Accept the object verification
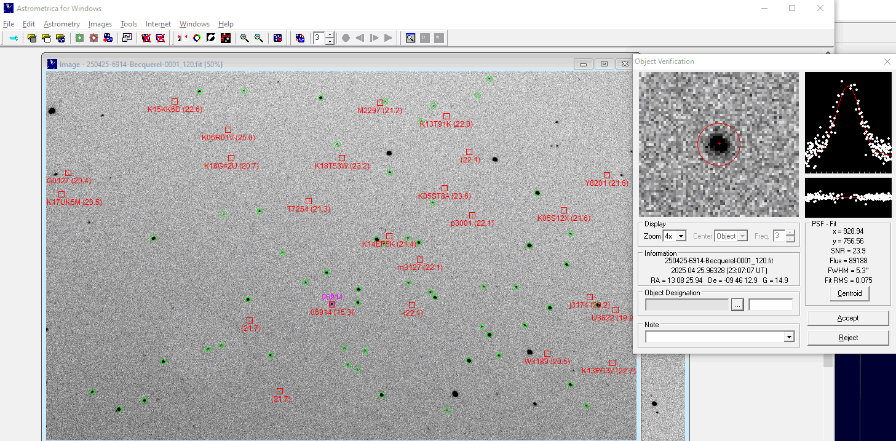This screenshot has height=441, width=896. point(848,318)
